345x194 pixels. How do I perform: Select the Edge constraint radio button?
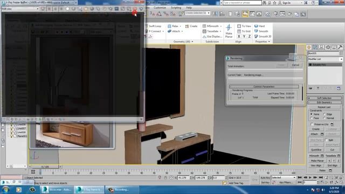(325, 114)
